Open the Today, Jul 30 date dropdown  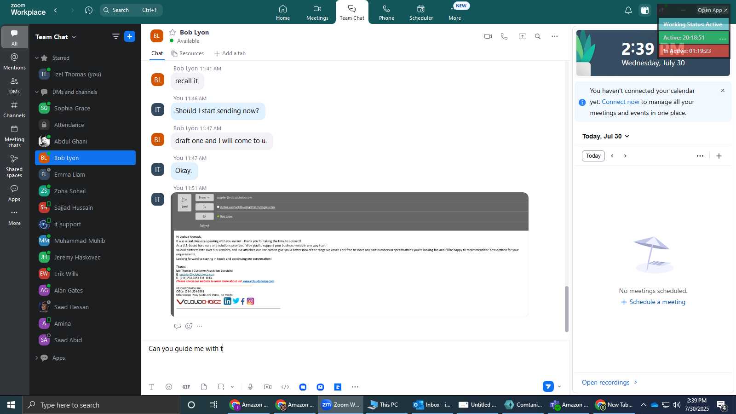coord(606,136)
